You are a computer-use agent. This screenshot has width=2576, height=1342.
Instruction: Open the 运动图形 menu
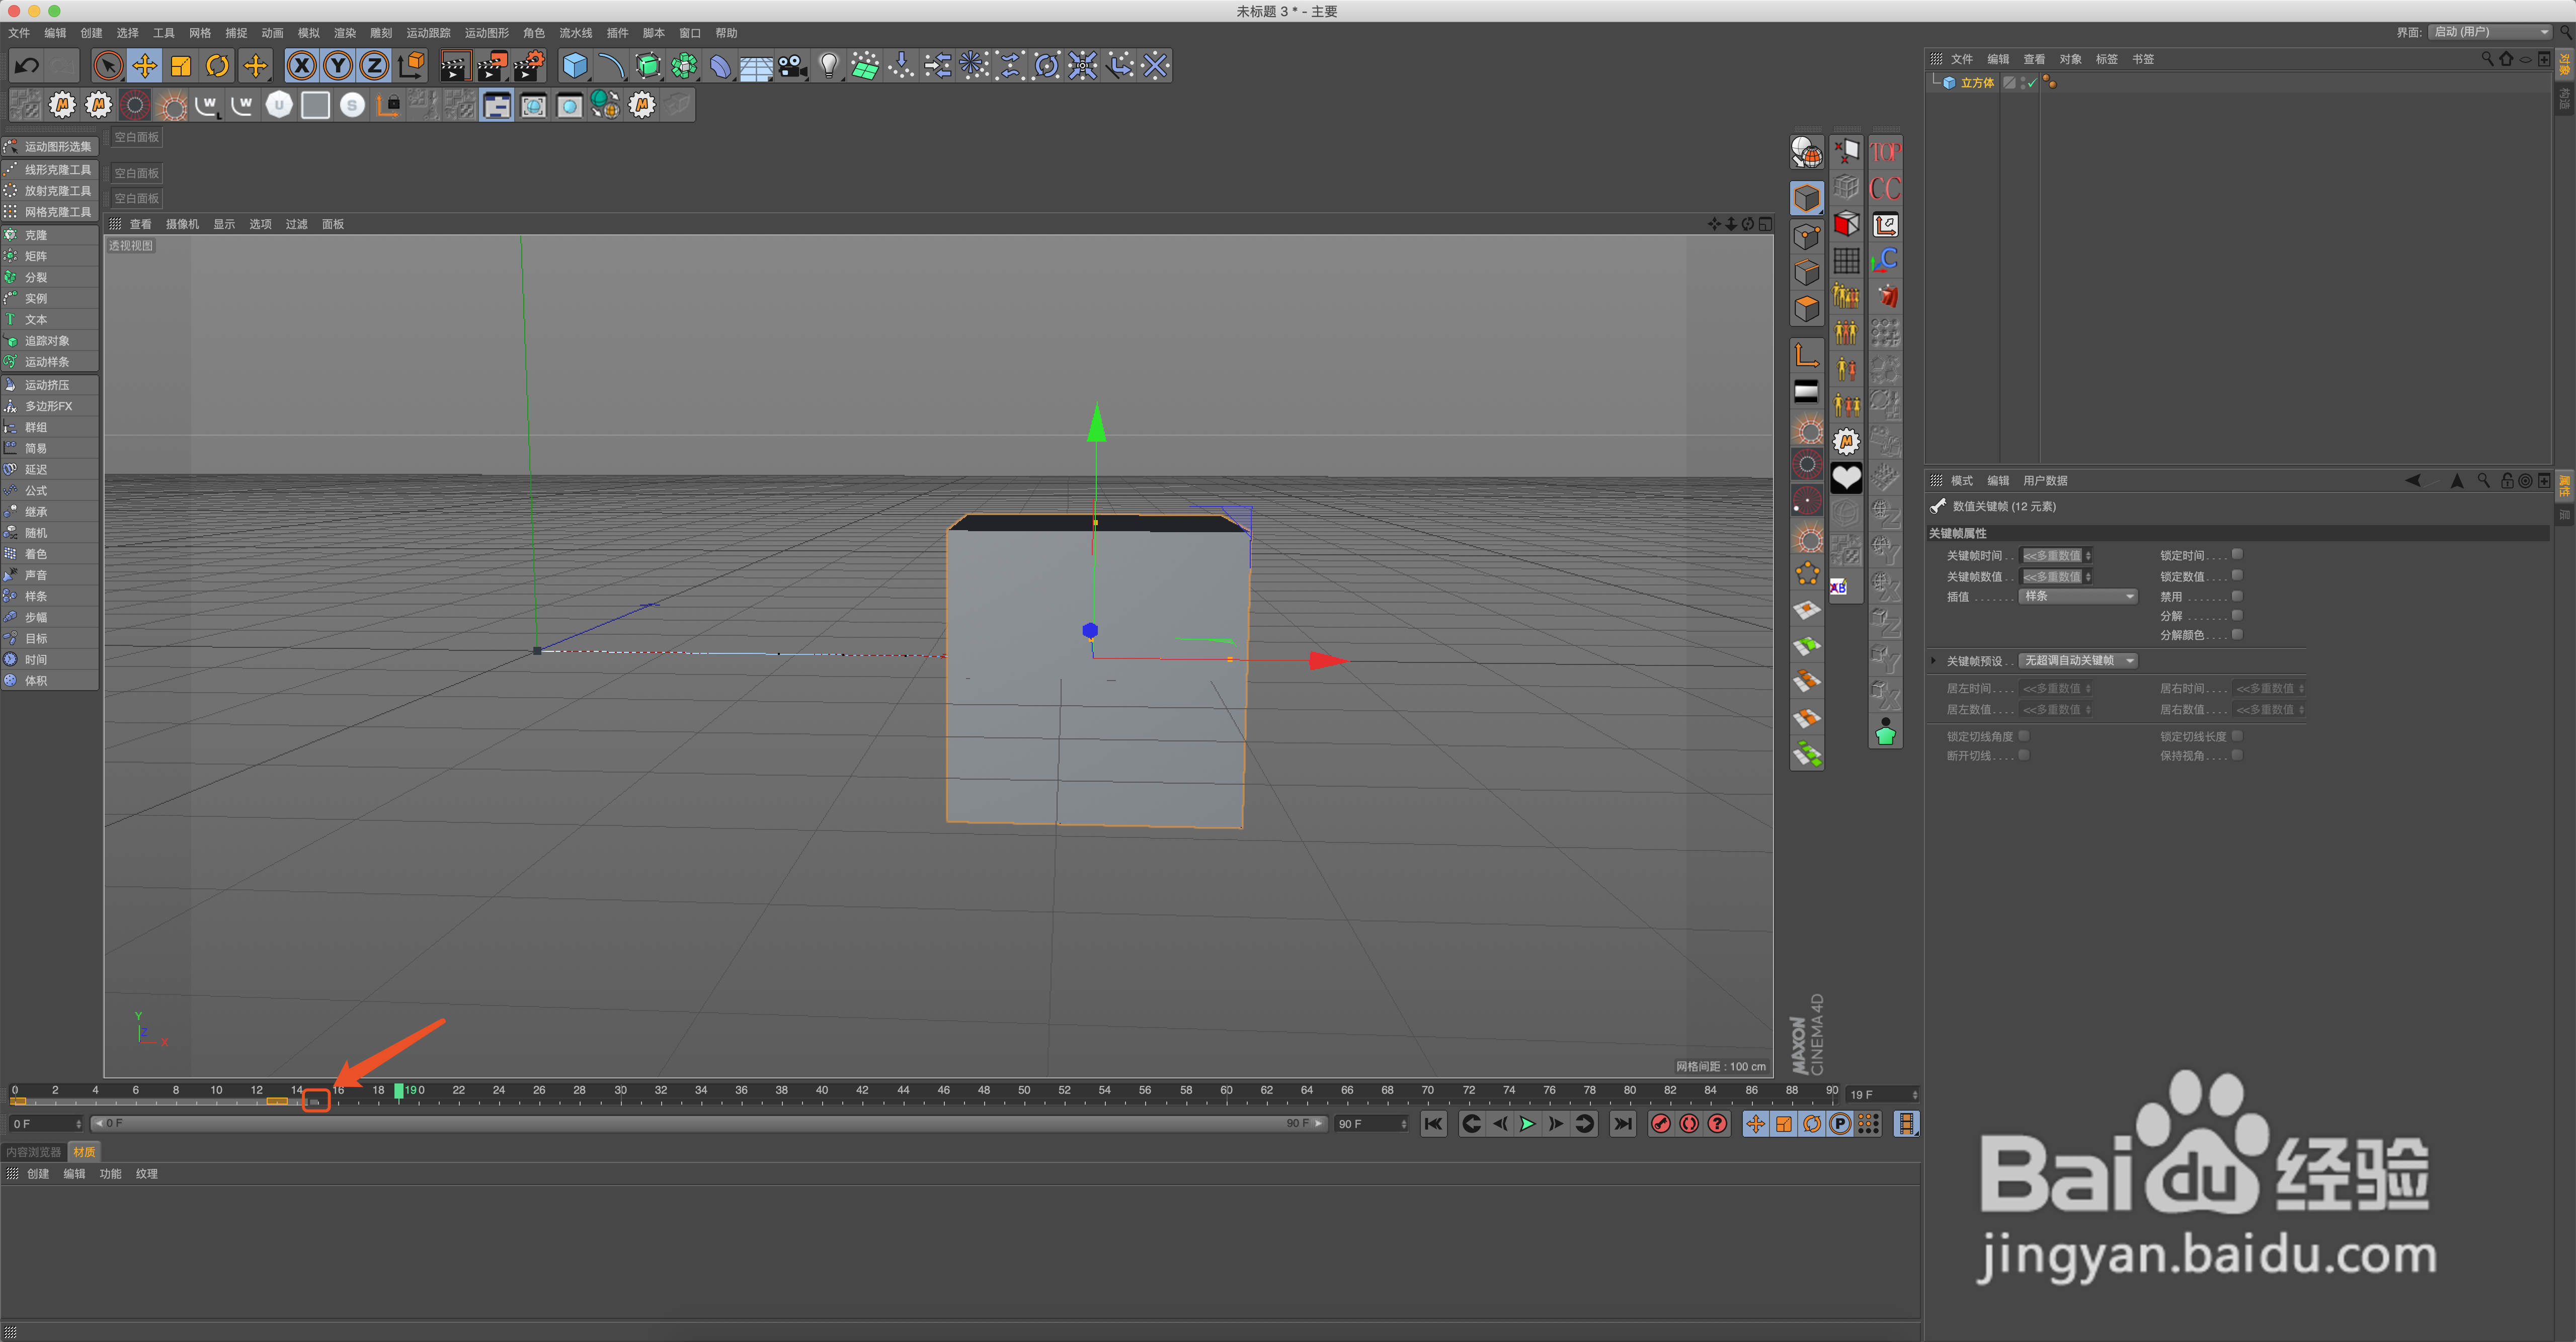coord(486,33)
